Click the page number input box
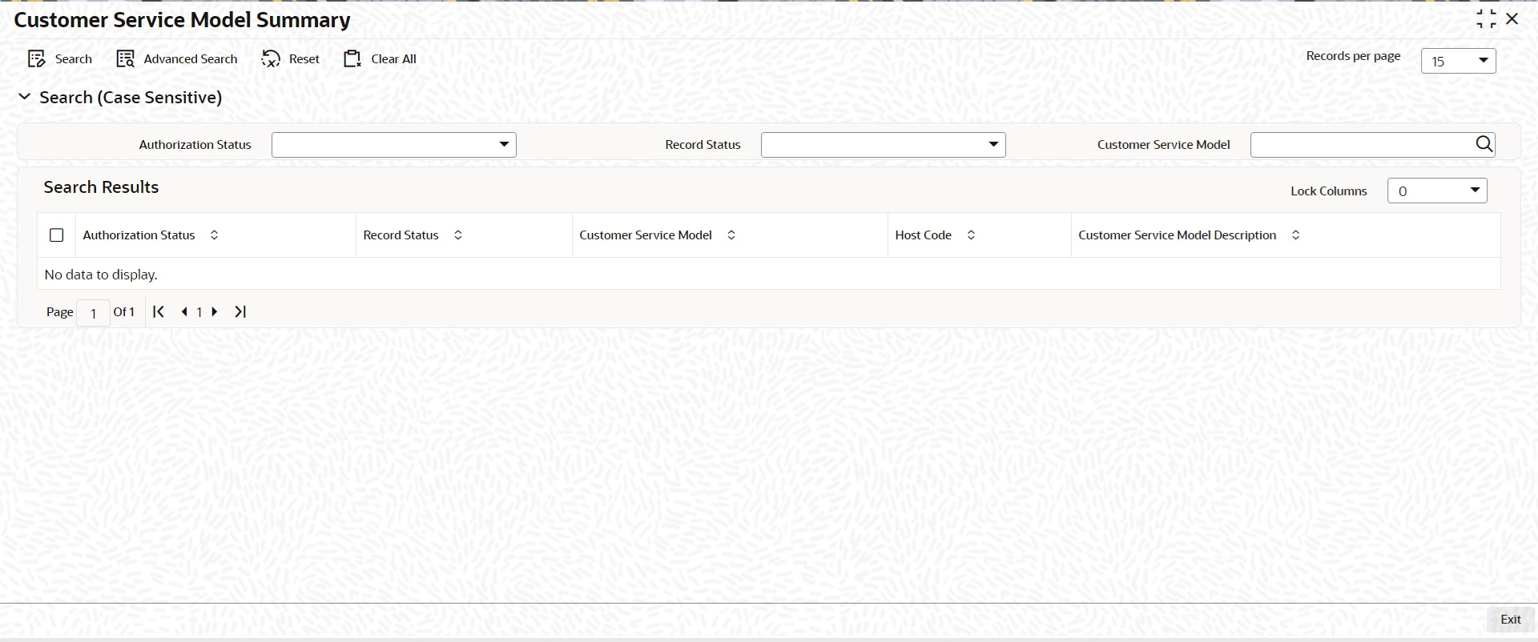 (93, 312)
